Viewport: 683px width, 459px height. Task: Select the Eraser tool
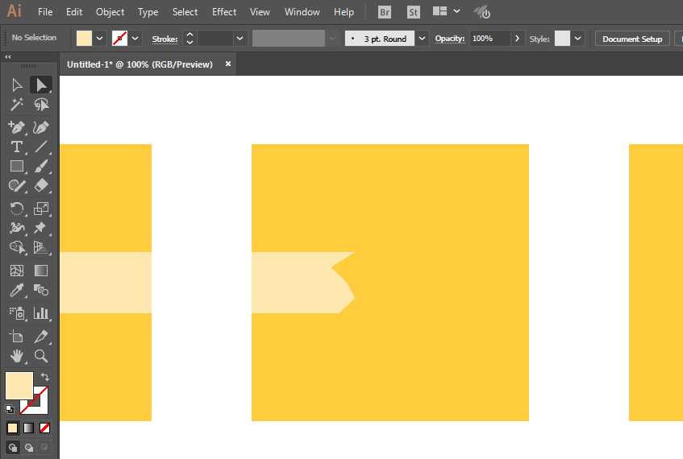coord(41,185)
